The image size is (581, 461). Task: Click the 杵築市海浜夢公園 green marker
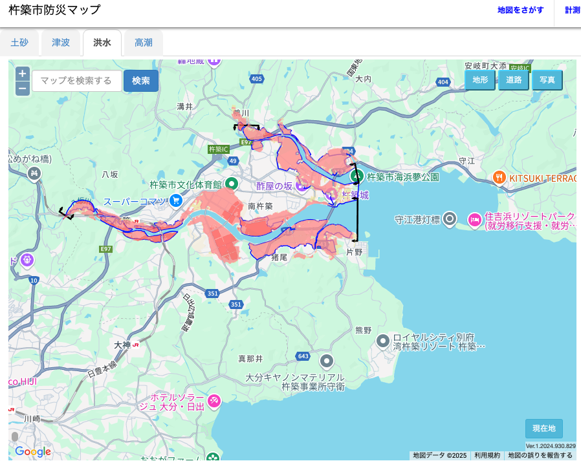[356, 176]
